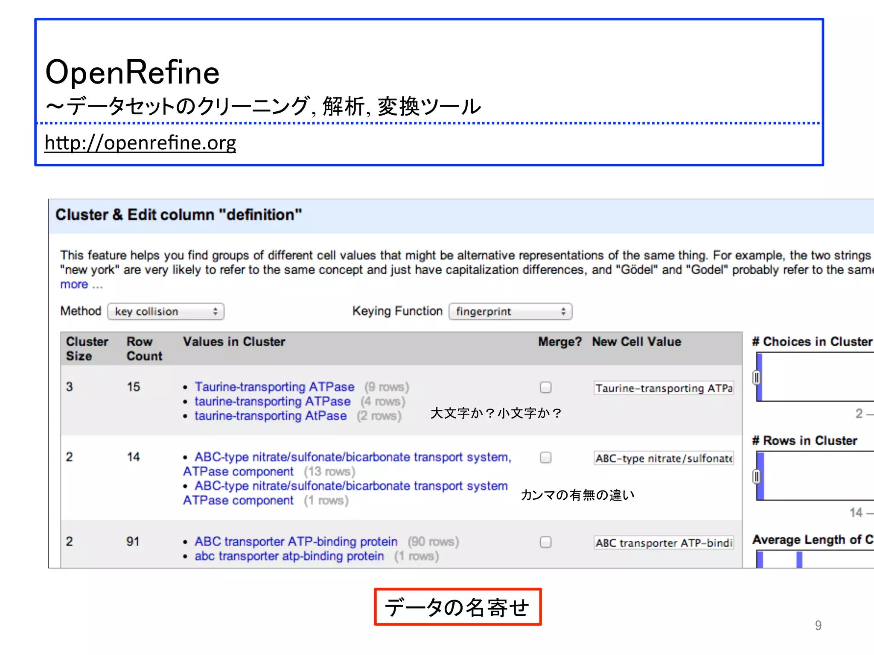Screen dimensions: 874x655
Task: Click the 'Cluster Size' column header
Action: (x=87, y=349)
